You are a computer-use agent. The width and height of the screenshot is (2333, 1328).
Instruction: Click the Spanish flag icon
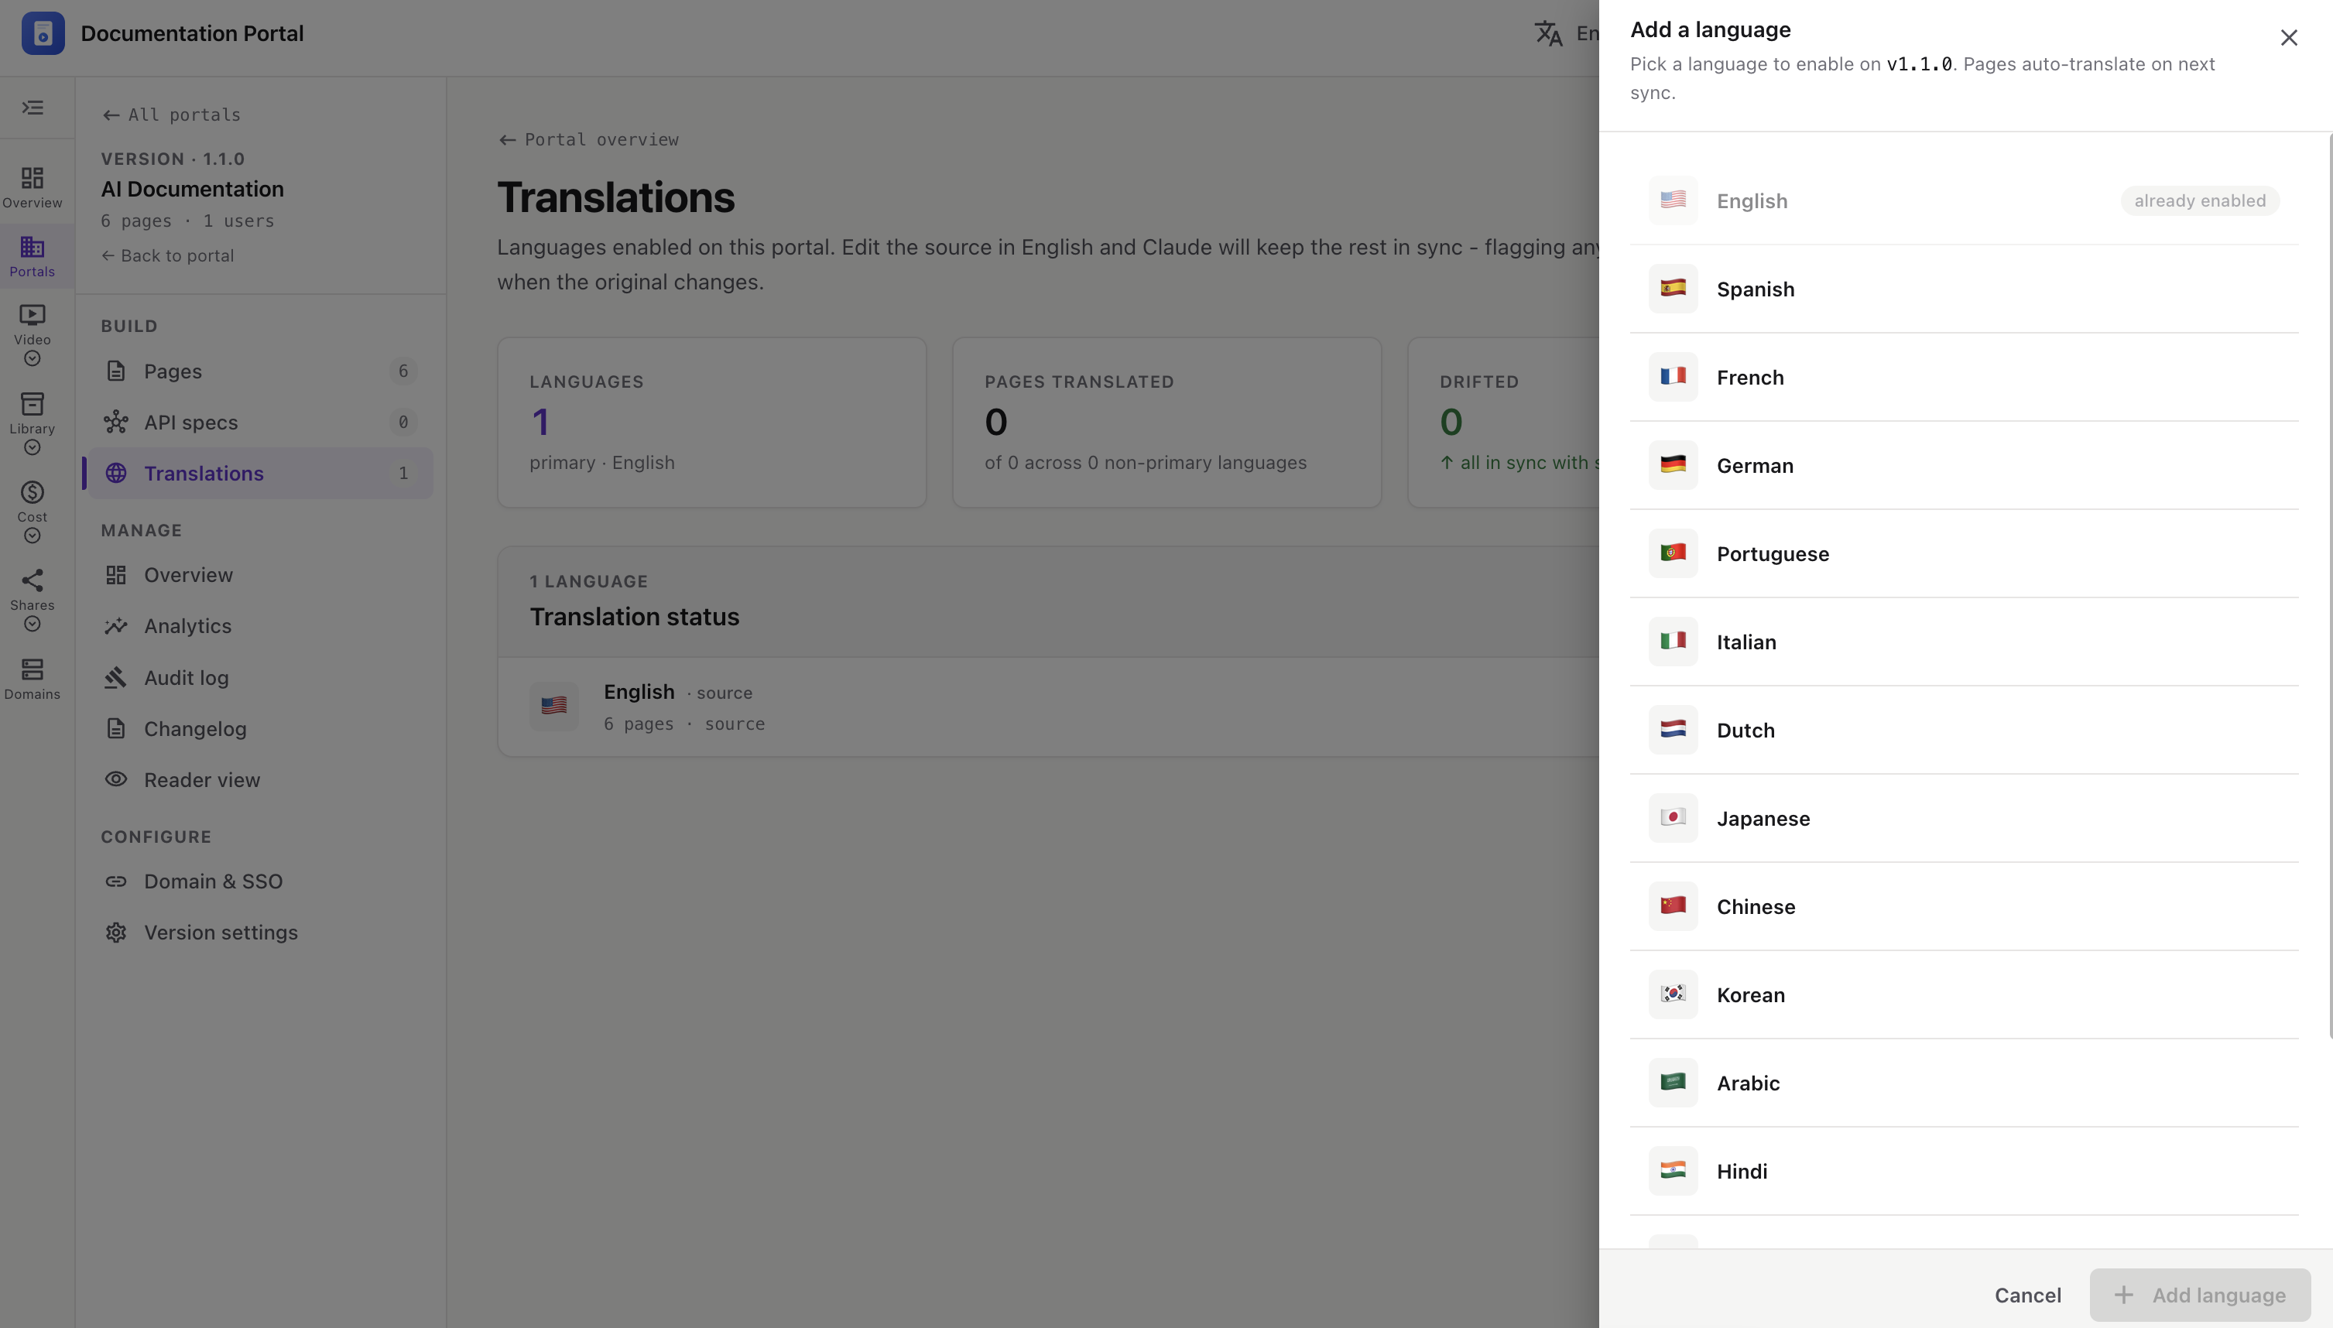1673,288
